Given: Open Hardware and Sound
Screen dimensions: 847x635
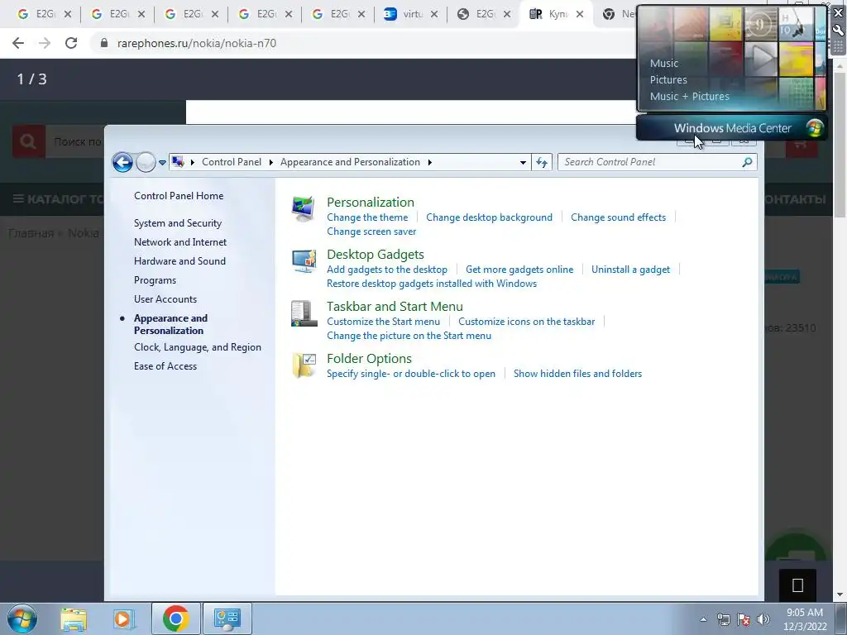Looking at the screenshot, I should point(179,260).
